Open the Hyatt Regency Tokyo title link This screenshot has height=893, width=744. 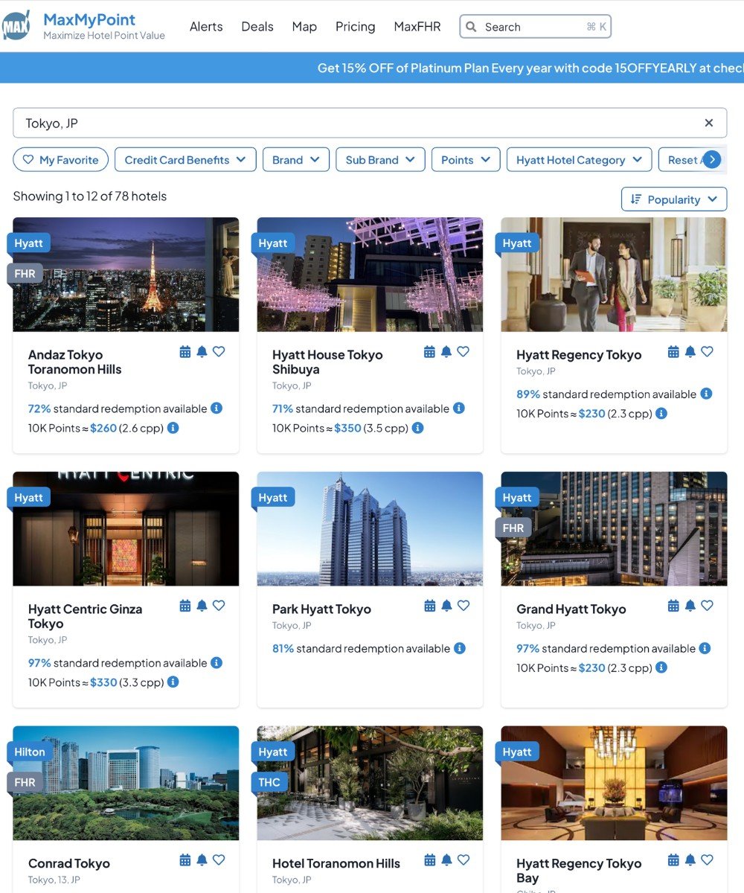click(579, 355)
